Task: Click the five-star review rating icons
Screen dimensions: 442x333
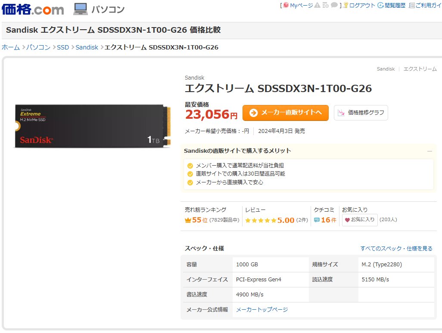Action: coord(261,220)
